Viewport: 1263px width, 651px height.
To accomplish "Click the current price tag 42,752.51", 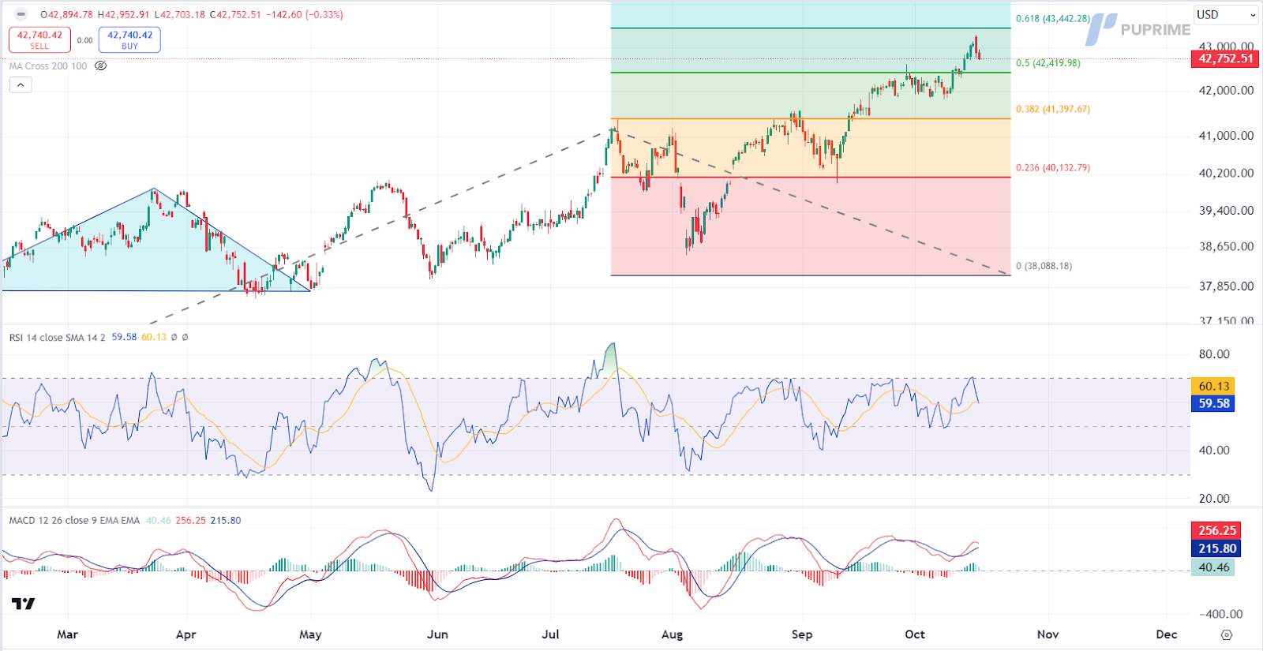I will click(x=1225, y=58).
